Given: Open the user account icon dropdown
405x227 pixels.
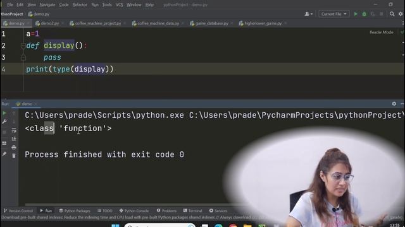Looking at the screenshot, I should click(308, 14).
